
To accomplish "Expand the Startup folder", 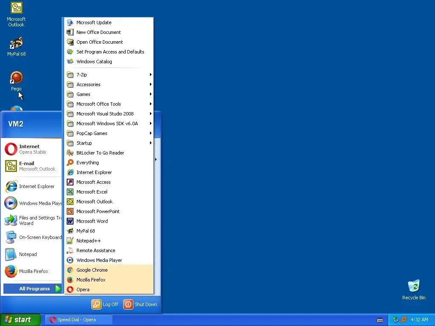I will pos(109,143).
